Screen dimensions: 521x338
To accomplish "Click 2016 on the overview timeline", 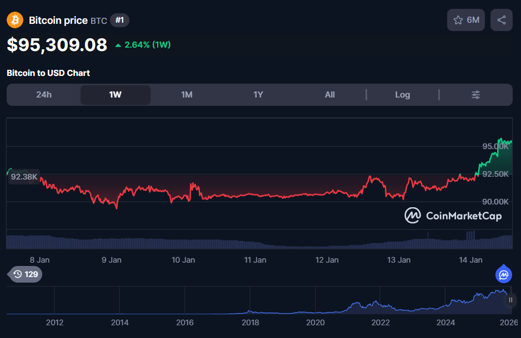I will 185,322.
